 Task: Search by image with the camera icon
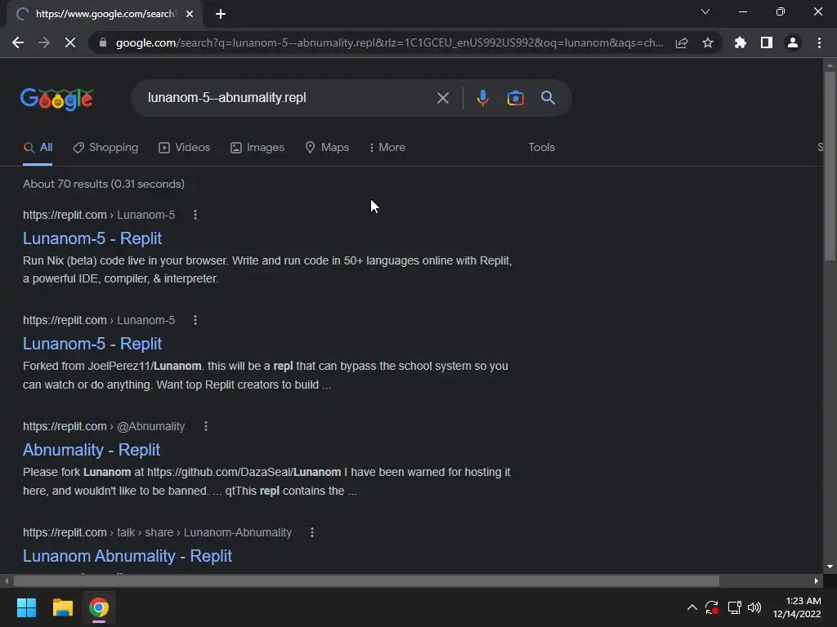(515, 98)
